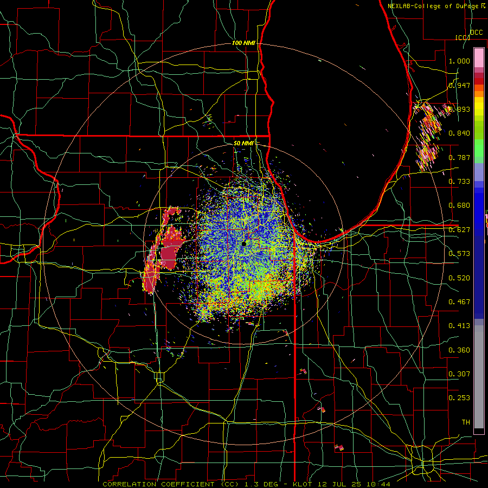The width and height of the screenshot is (488, 488).
Task: Select the light pink swatch on color bar
Action: click(479, 58)
